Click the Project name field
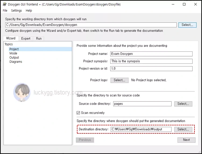The image size is (202, 154). click(151, 54)
